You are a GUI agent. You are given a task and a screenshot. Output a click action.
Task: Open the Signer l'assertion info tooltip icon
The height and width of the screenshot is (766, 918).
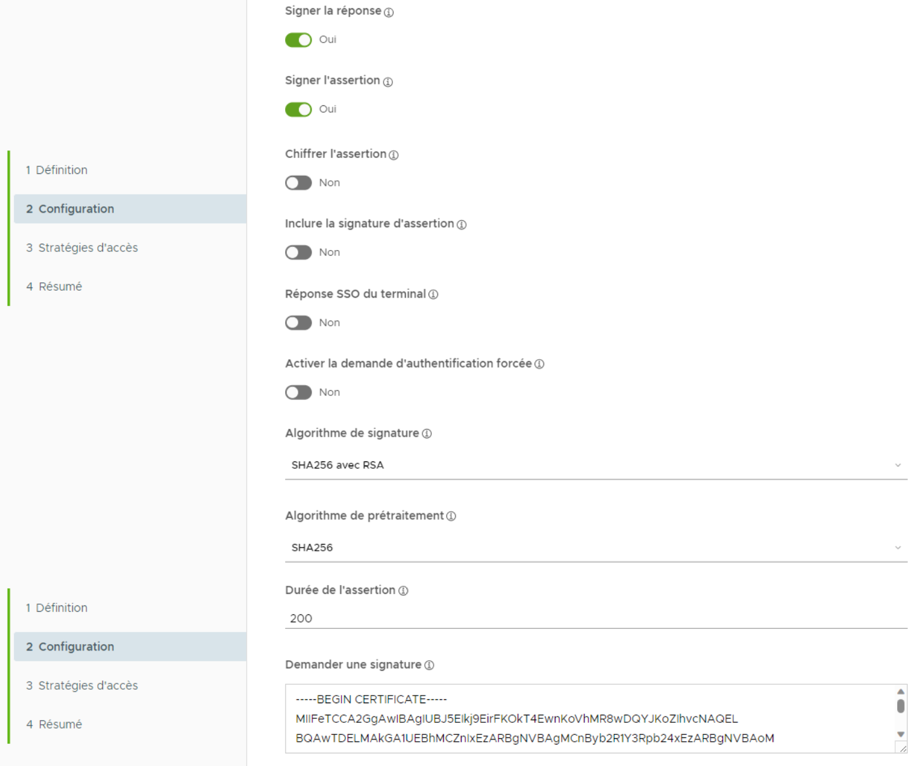(388, 82)
